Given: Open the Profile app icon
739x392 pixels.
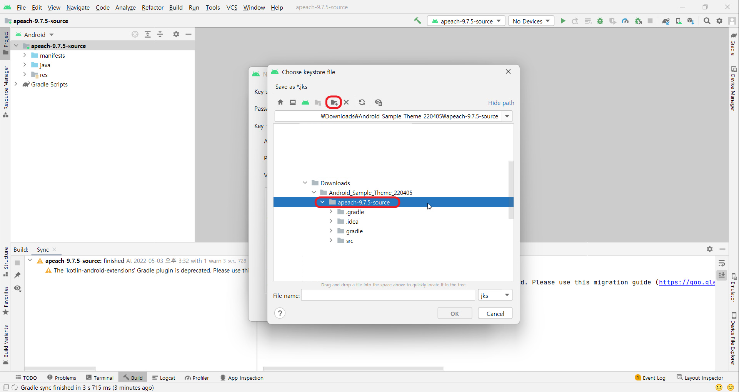Looking at the screenshot, I should coord(625,21).
